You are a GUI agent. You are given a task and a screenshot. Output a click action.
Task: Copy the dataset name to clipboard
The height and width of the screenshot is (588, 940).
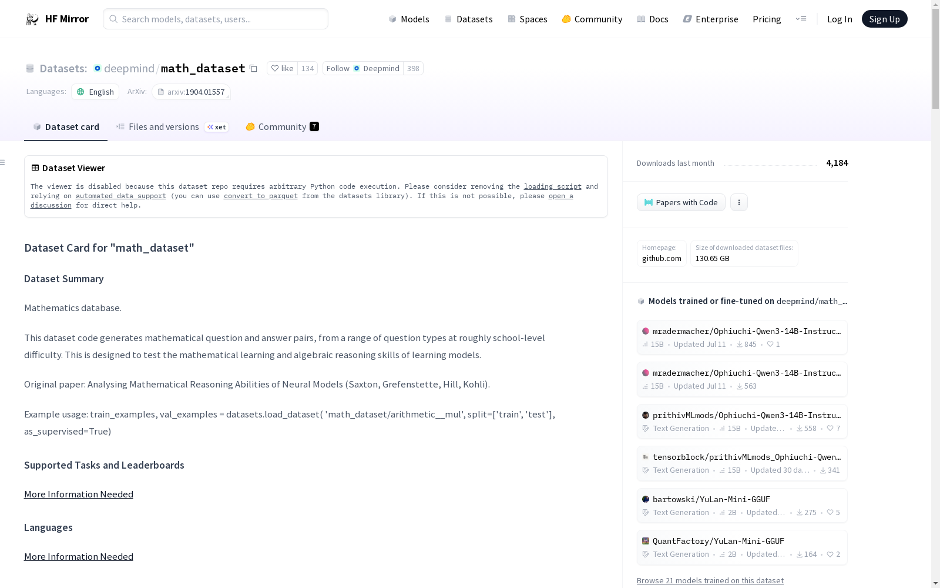tap(253, 68)
